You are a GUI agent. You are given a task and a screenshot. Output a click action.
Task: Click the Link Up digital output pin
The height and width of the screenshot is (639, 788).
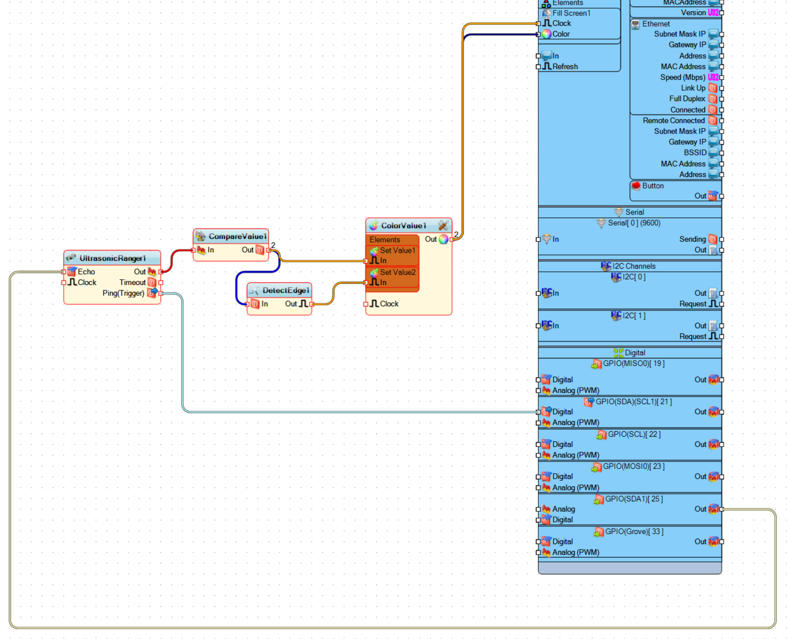pyautogui.click(x=721, y=88)
